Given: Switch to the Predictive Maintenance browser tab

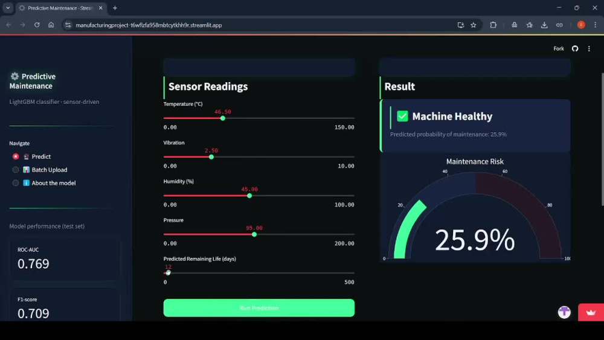Looking at the screenshot, I should point(60,8).
